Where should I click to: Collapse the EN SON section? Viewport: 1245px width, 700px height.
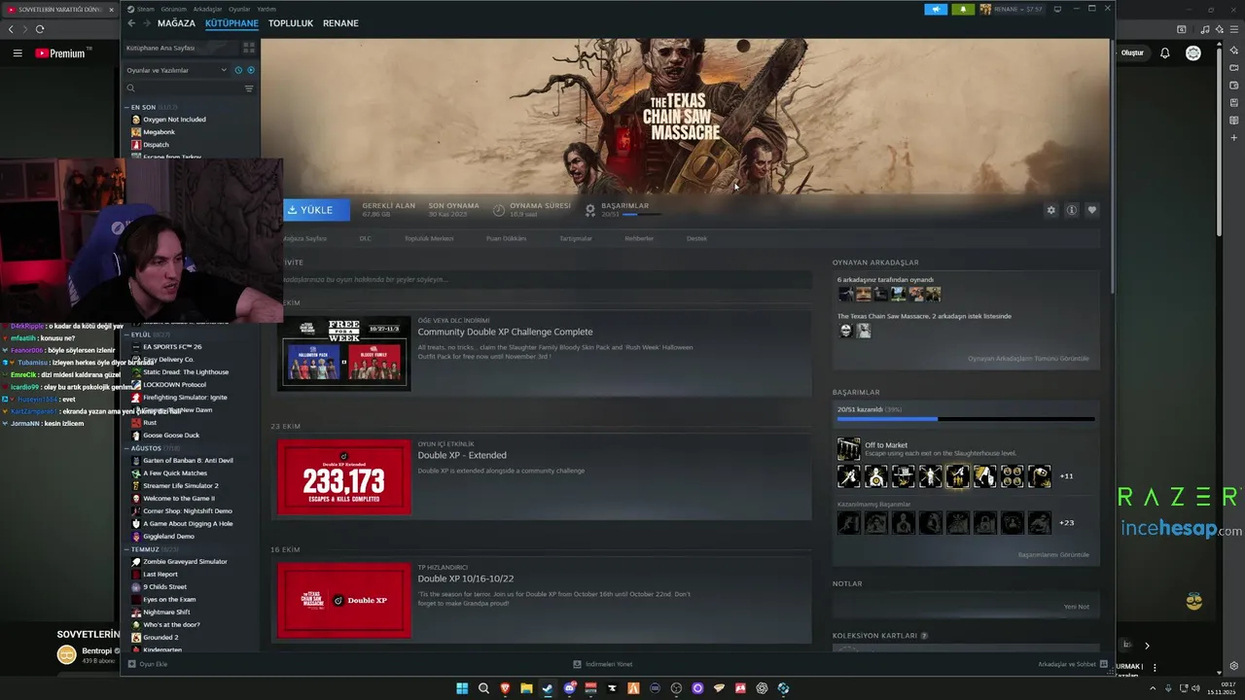tap(143, 107)
